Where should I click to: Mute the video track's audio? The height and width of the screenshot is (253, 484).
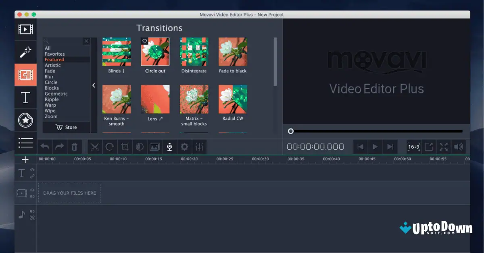click(x=32, y=197)
